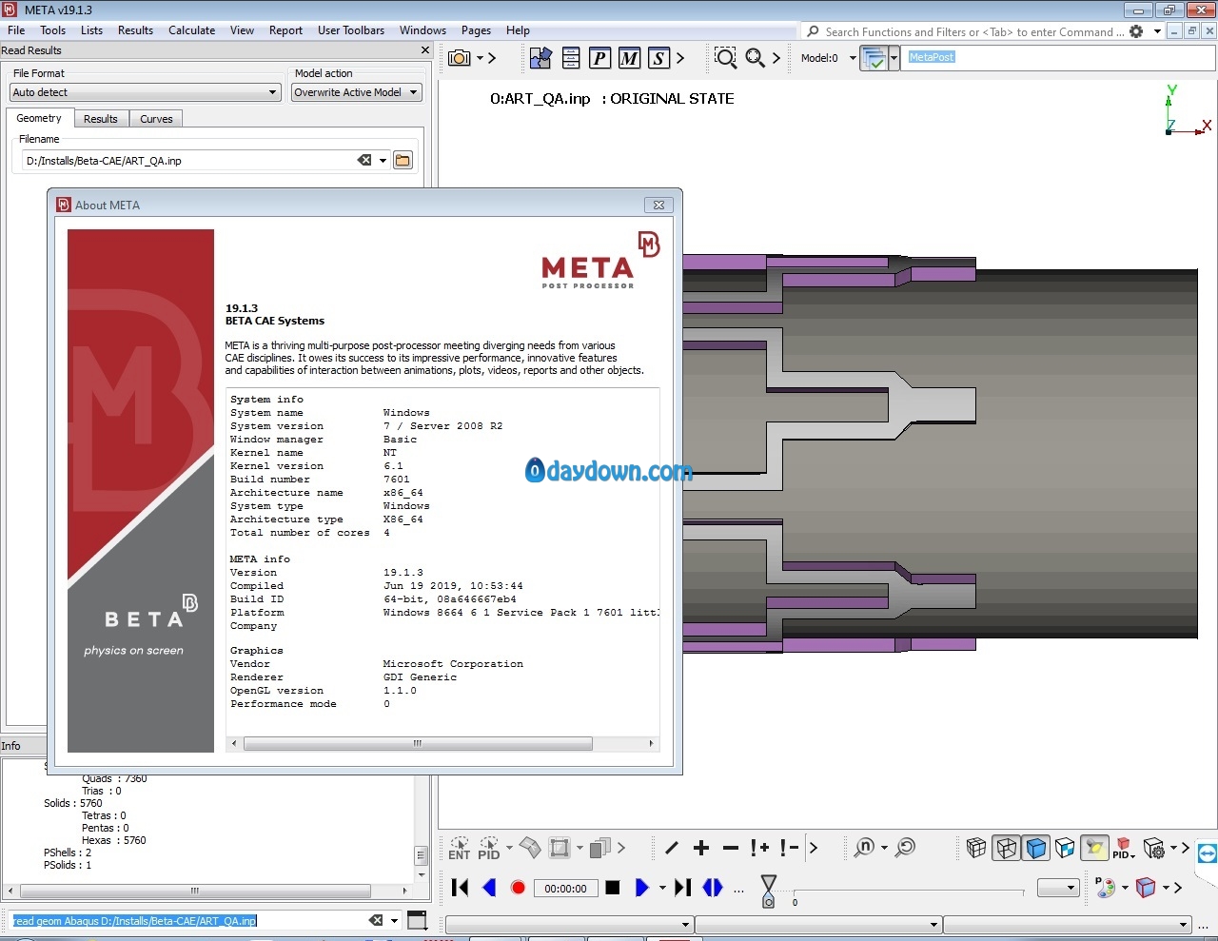1218x941 pixels.
Task: Expand the play forward options arrow
Action: [662, 888]
